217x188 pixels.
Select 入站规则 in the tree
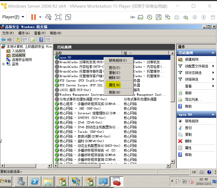point(18,51)
